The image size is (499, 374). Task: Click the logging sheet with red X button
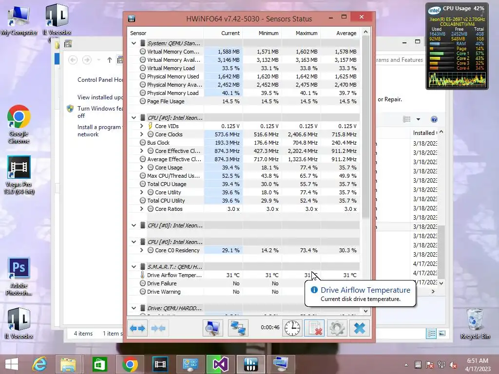(x=314, y=328)
